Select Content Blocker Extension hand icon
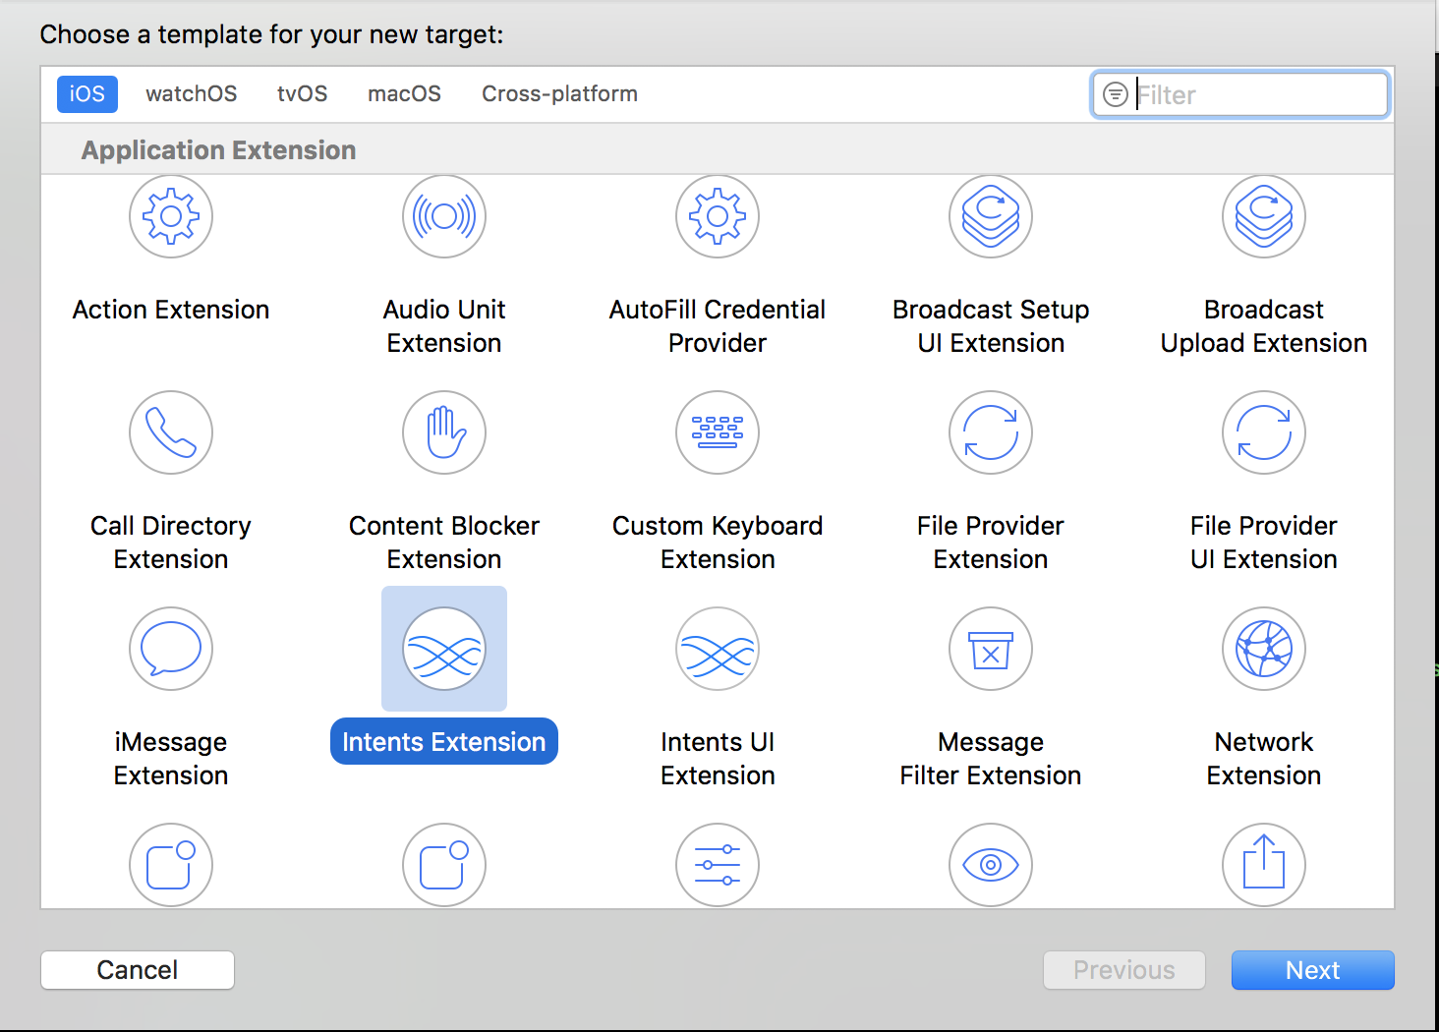 [444, 432]
